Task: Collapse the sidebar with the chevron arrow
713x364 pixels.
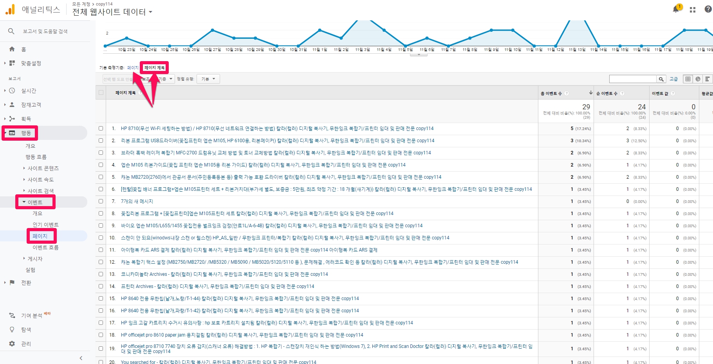Action: (81, 358)
